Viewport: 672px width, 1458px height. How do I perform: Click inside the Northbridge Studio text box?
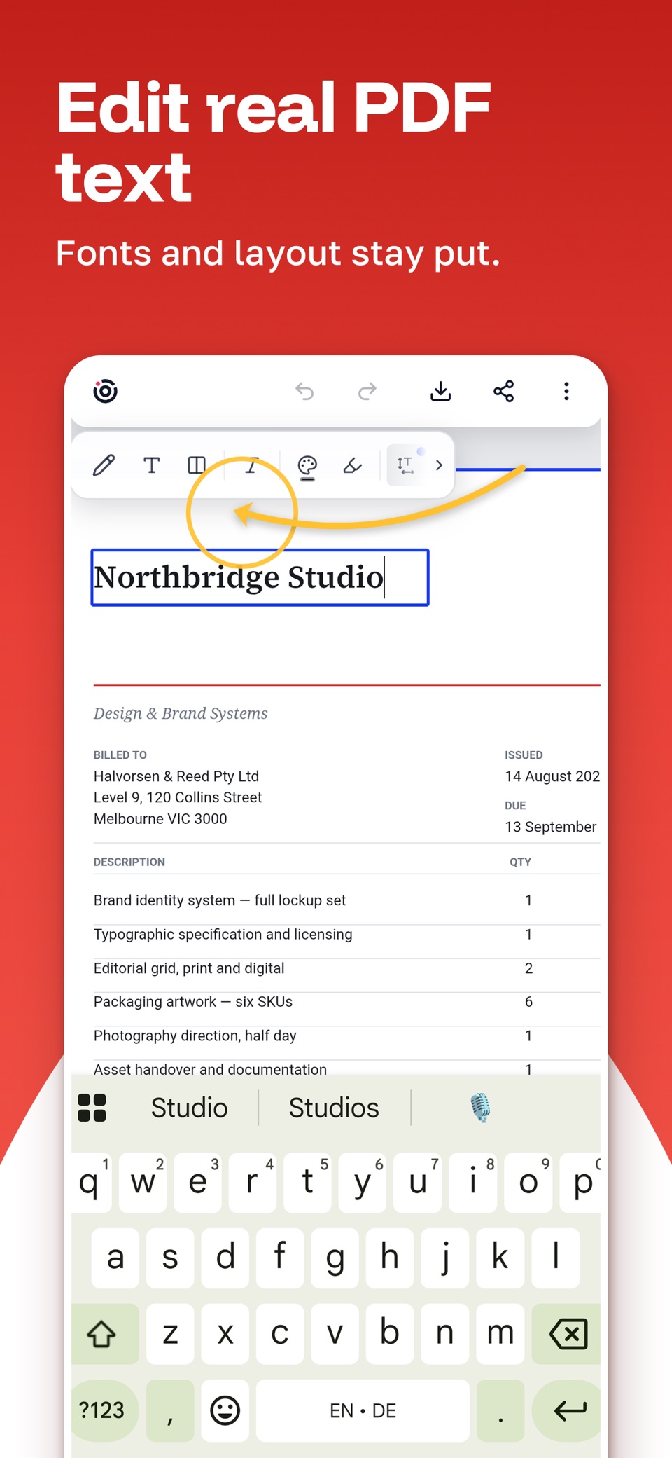[260, 577]
